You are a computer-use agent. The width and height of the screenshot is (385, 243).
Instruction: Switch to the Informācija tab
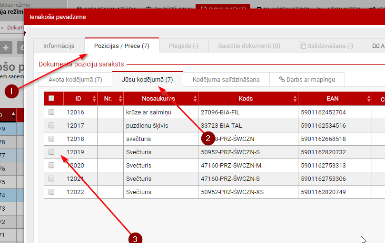click(59, 46)
